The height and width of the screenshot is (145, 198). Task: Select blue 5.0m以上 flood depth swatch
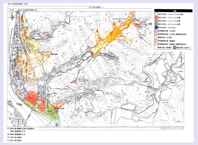point(156,27)
